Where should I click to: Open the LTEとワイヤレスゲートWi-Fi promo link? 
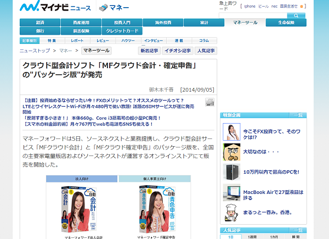click(x=108, y=109)
